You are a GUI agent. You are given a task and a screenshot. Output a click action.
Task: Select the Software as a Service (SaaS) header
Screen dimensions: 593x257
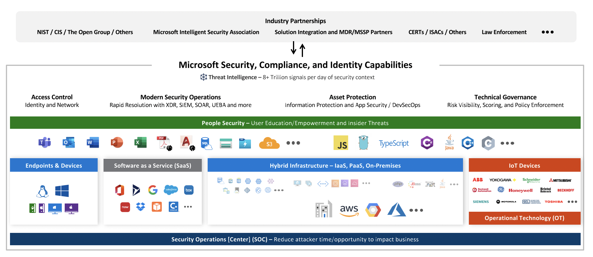point(153,165)
